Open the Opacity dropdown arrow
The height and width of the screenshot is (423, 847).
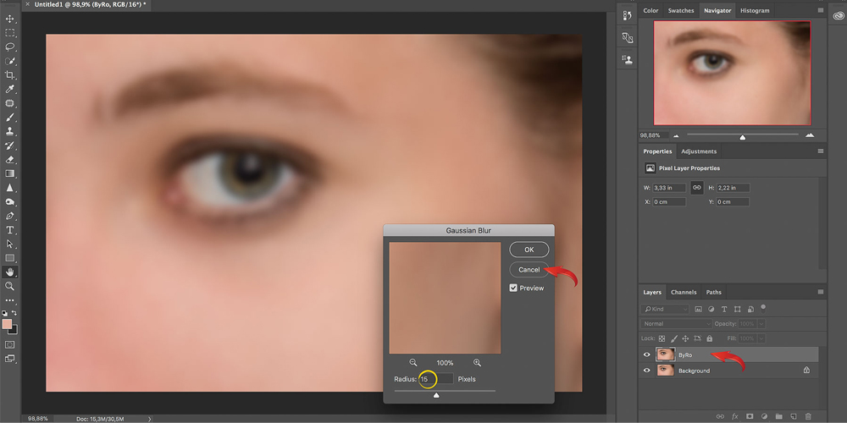(x=761, y=324)
